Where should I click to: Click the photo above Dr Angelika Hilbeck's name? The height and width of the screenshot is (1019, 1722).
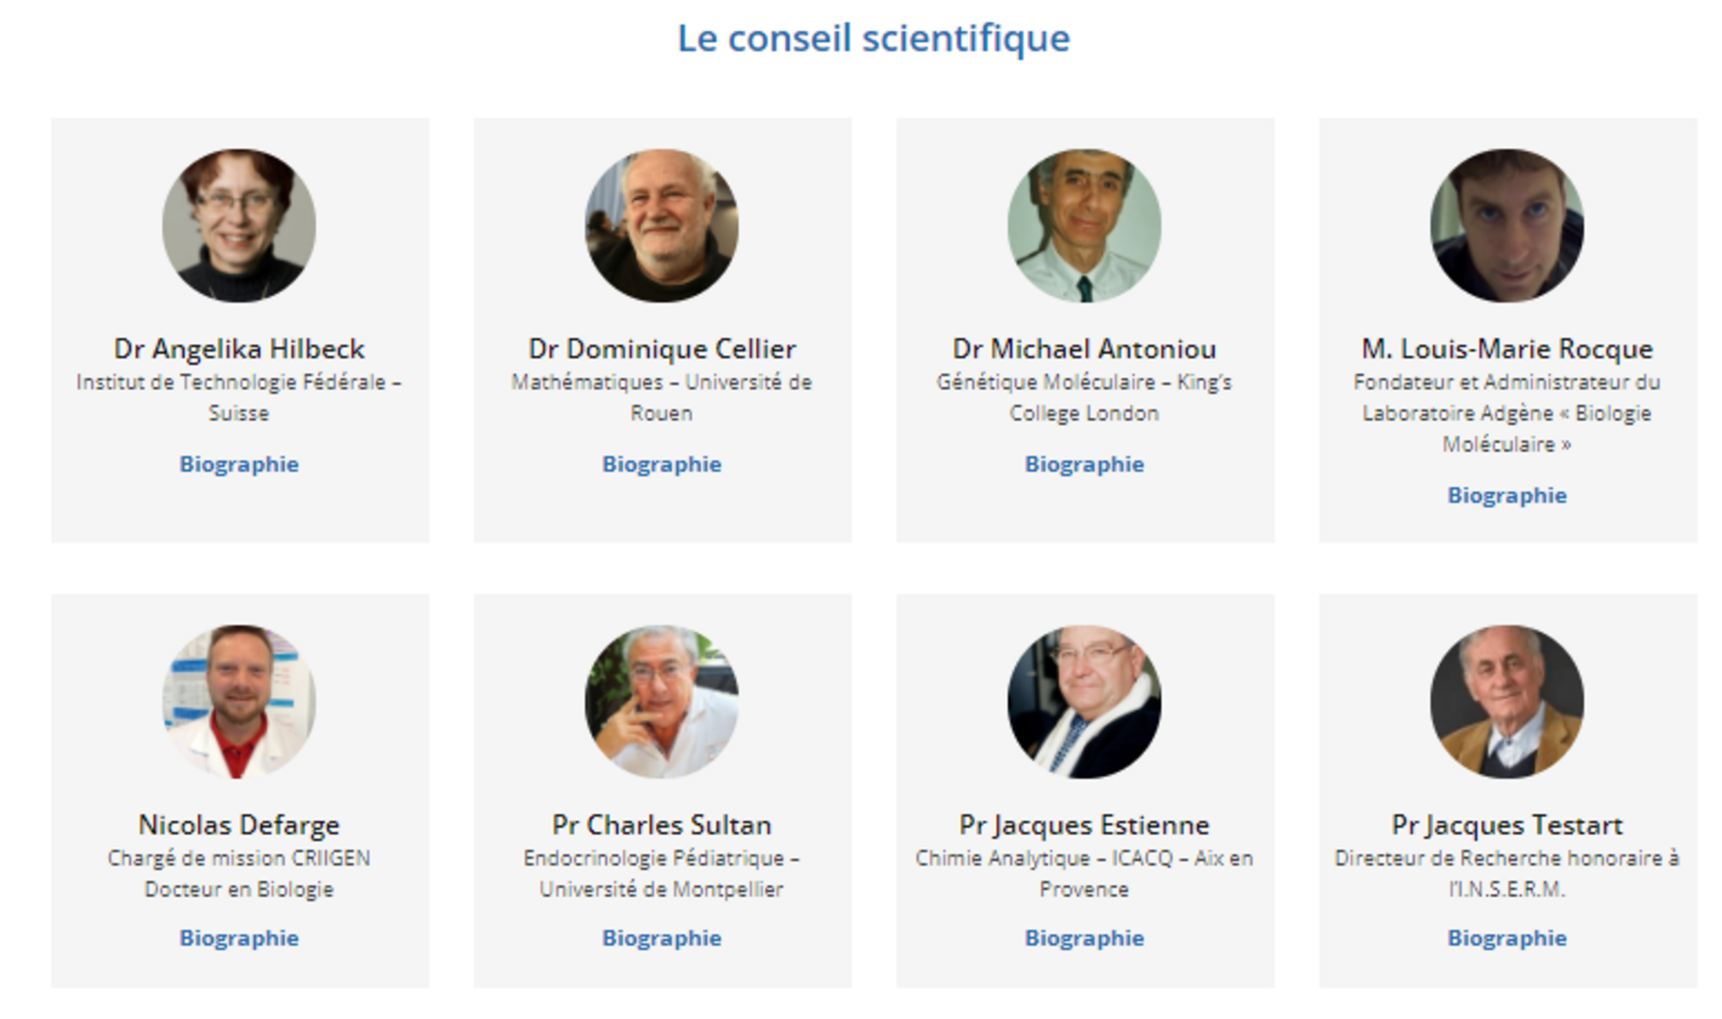pos(240,225)
